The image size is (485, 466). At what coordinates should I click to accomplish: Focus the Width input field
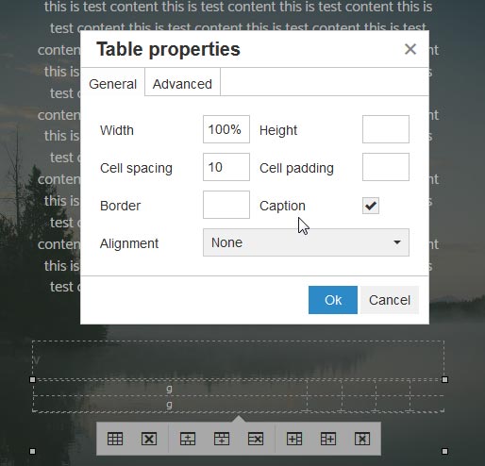(x=226, y=129)
